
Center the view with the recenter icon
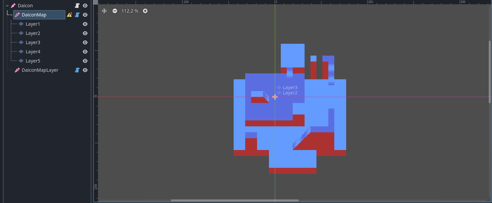(104, 11)
